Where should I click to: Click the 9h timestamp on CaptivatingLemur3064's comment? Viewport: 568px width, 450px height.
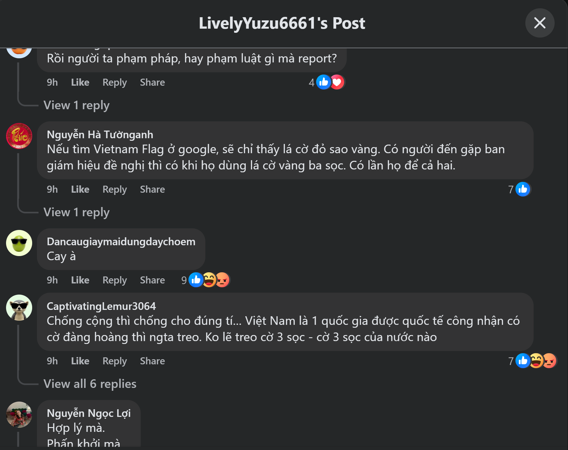(52, 361)
